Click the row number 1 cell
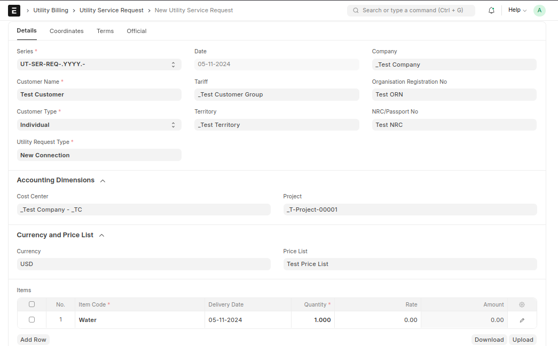The width and height of the screenshot is (558, 346). [60, 320]
